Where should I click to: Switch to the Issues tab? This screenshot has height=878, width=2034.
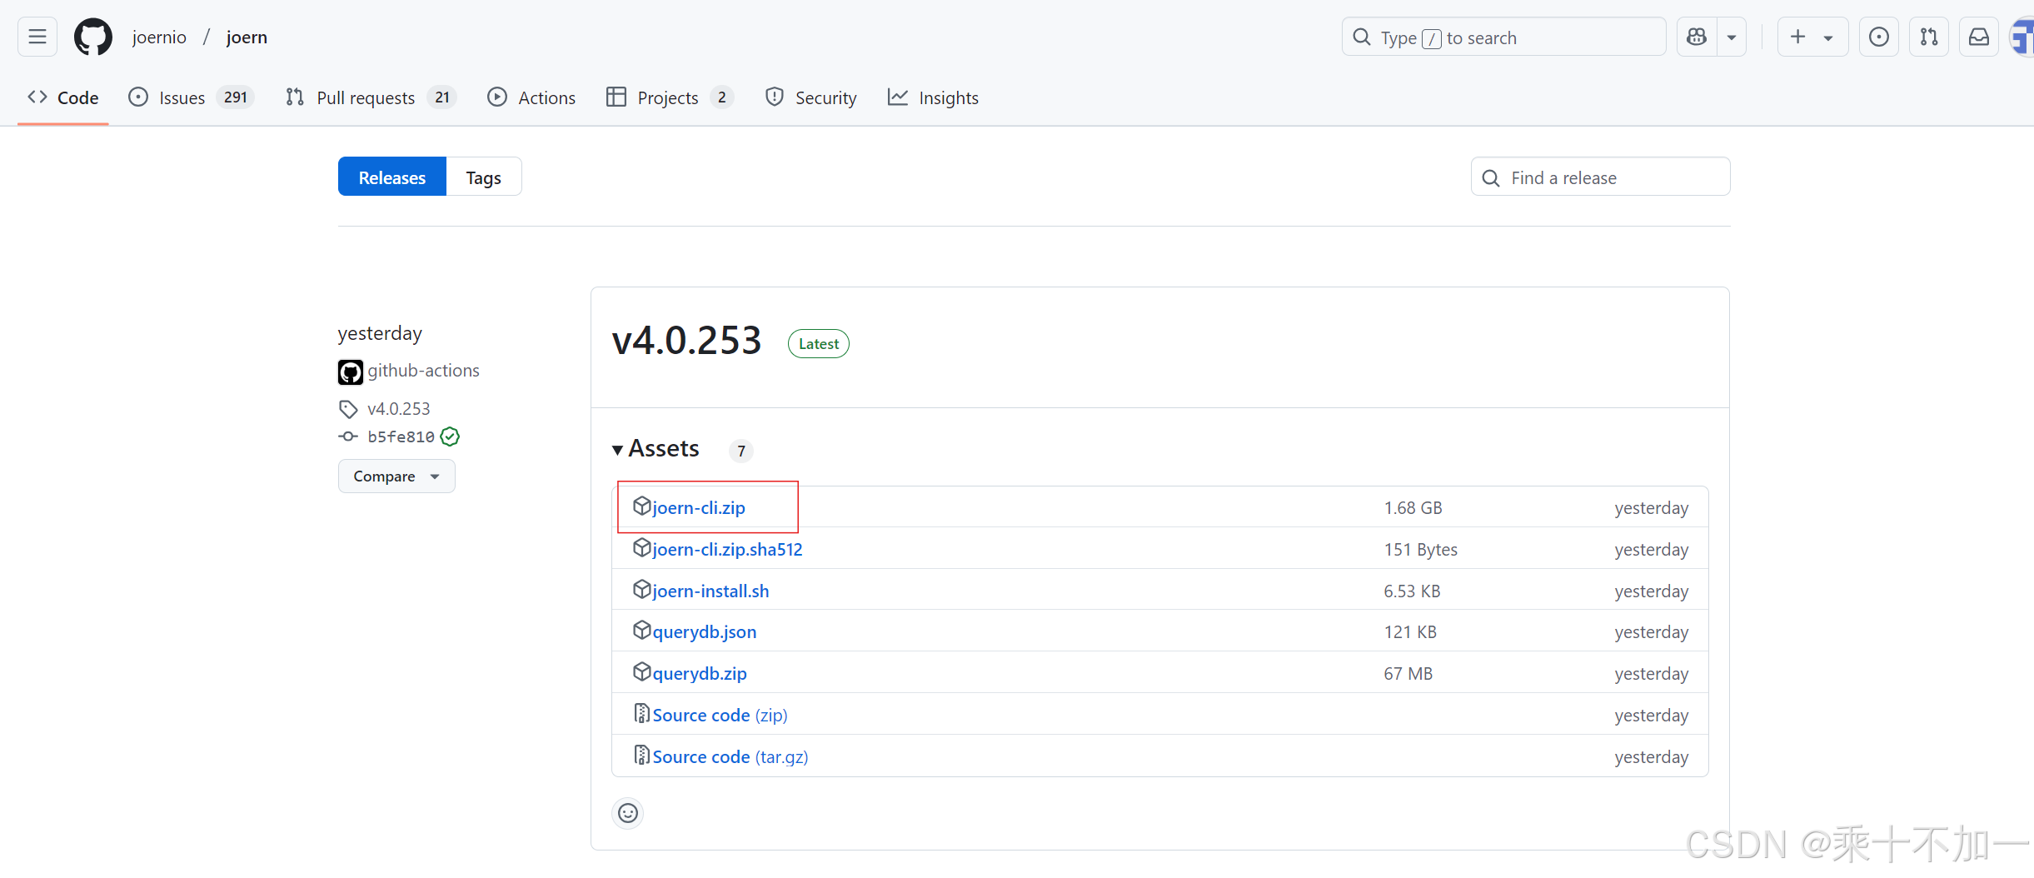[x=192, y=97]
